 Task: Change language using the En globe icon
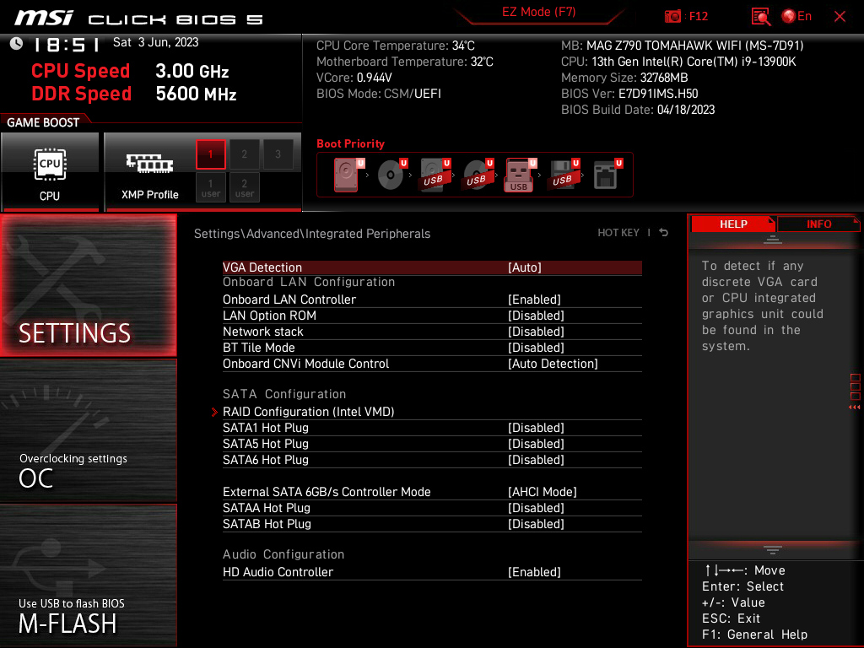[796, 17]
